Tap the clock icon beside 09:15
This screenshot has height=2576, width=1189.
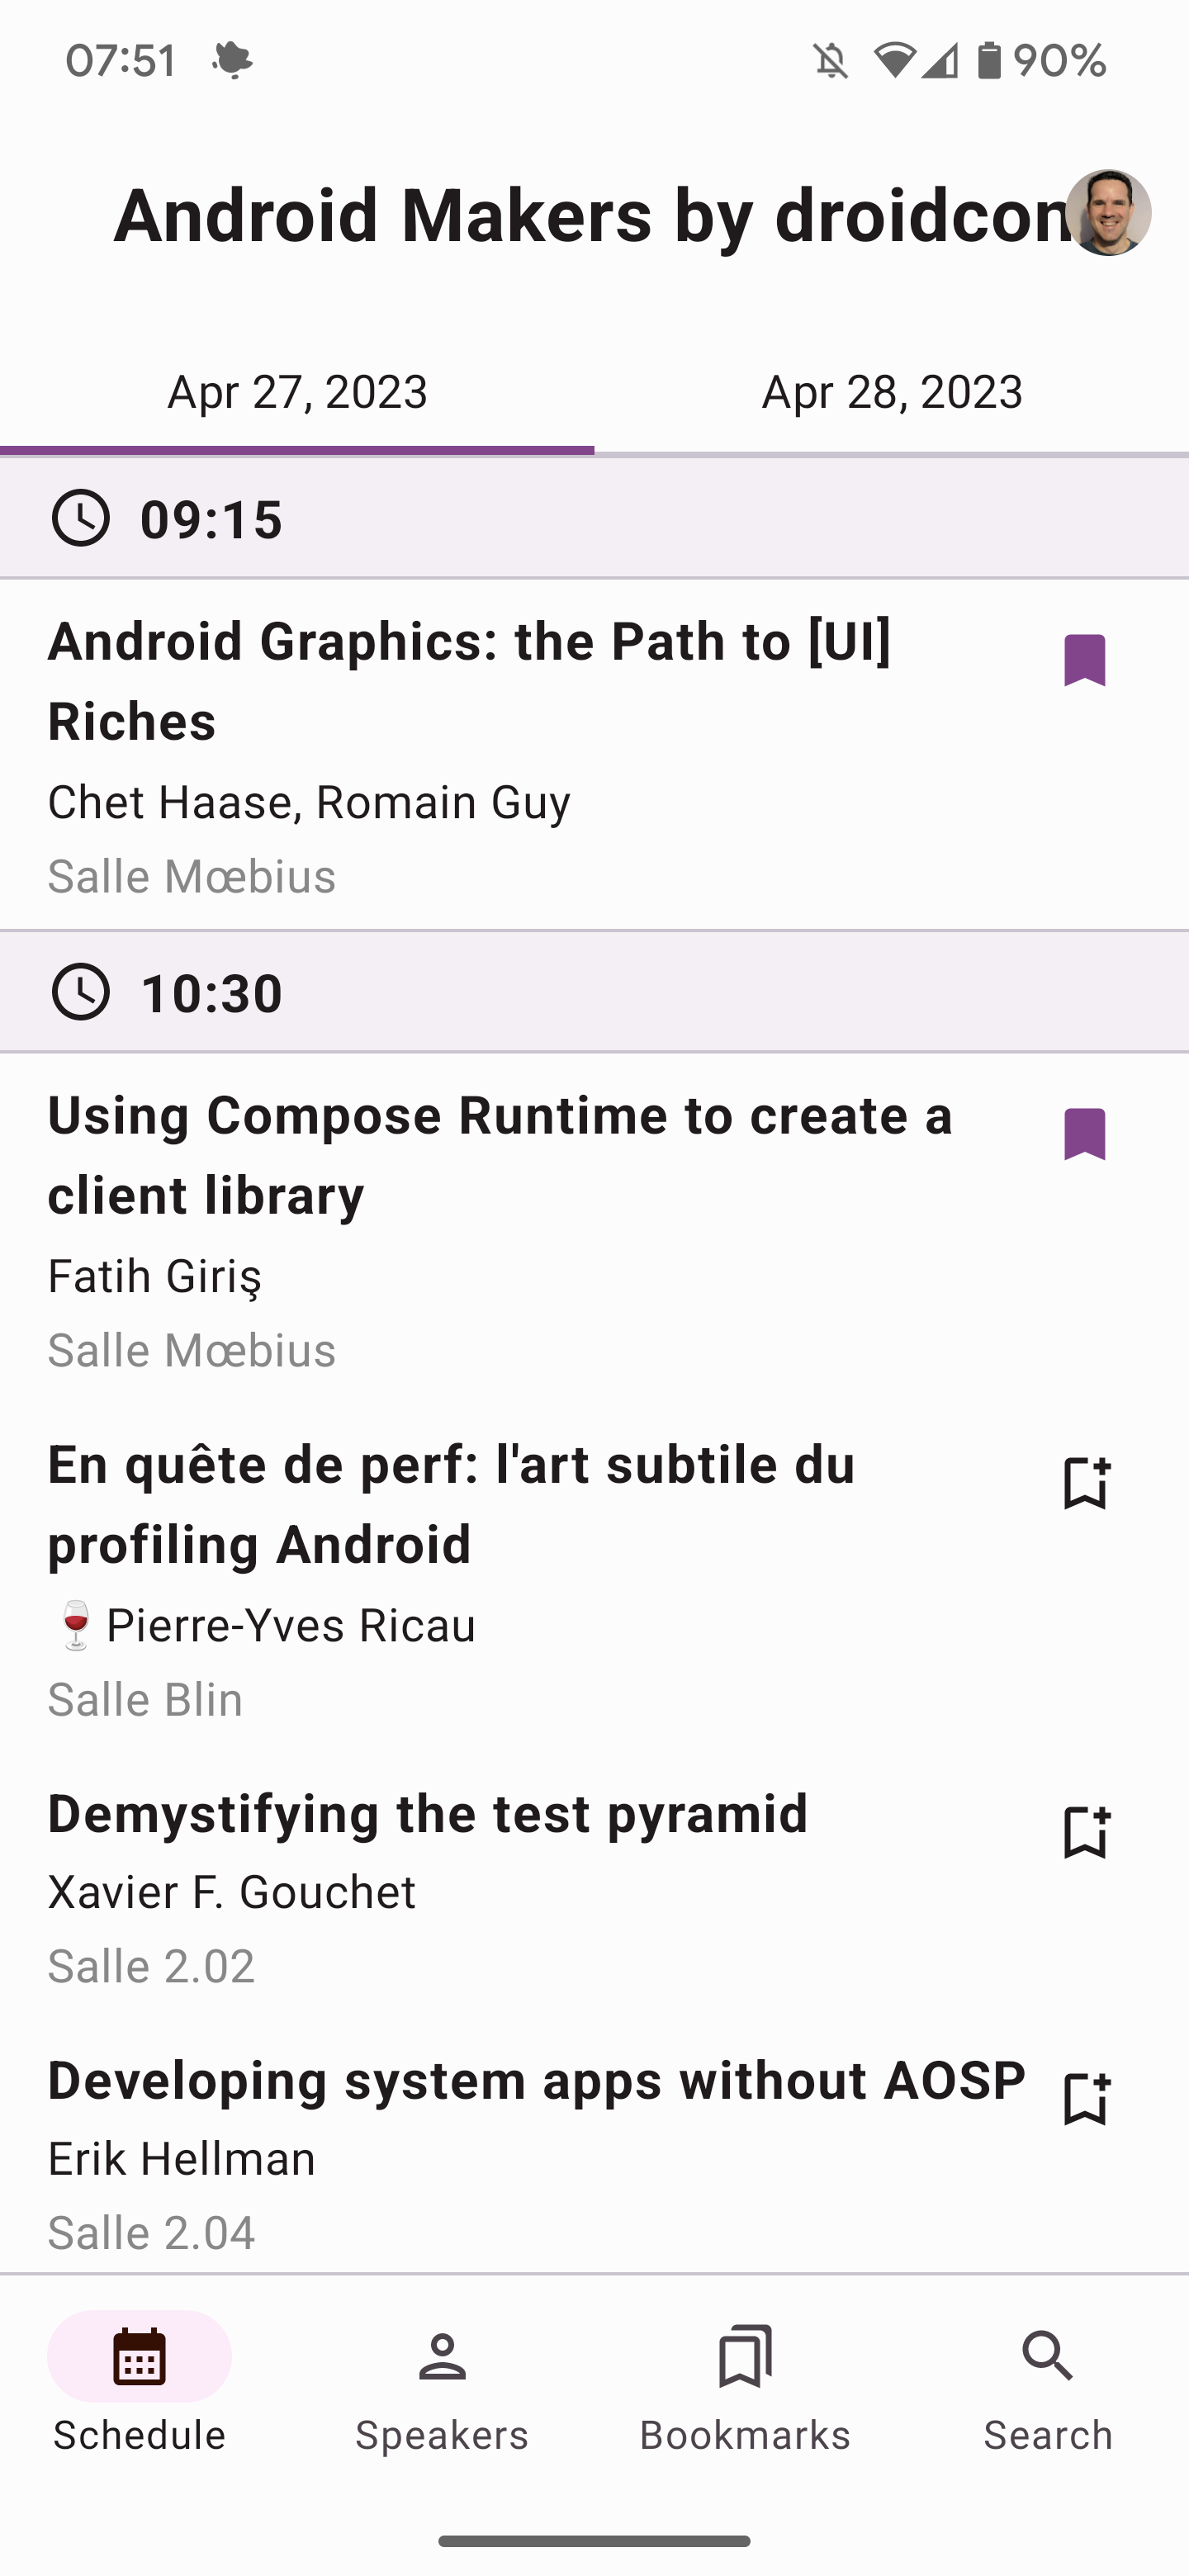pyautogui.click(x=80, y=518)
